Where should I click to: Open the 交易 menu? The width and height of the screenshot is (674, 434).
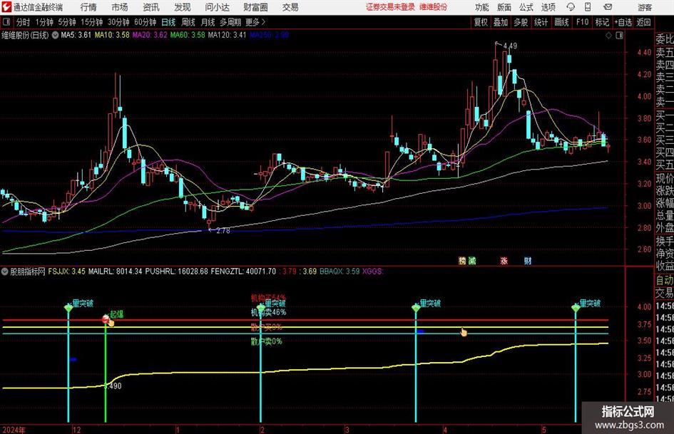[x=290, y=7]
